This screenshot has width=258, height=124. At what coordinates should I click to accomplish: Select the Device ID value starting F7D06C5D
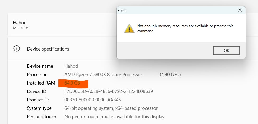[x=109, y=91]
